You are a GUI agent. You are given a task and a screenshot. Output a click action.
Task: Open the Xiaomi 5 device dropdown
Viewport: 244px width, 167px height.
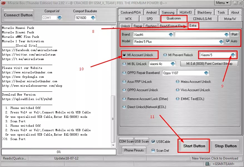pyautogui.click(x=233, y=55)
